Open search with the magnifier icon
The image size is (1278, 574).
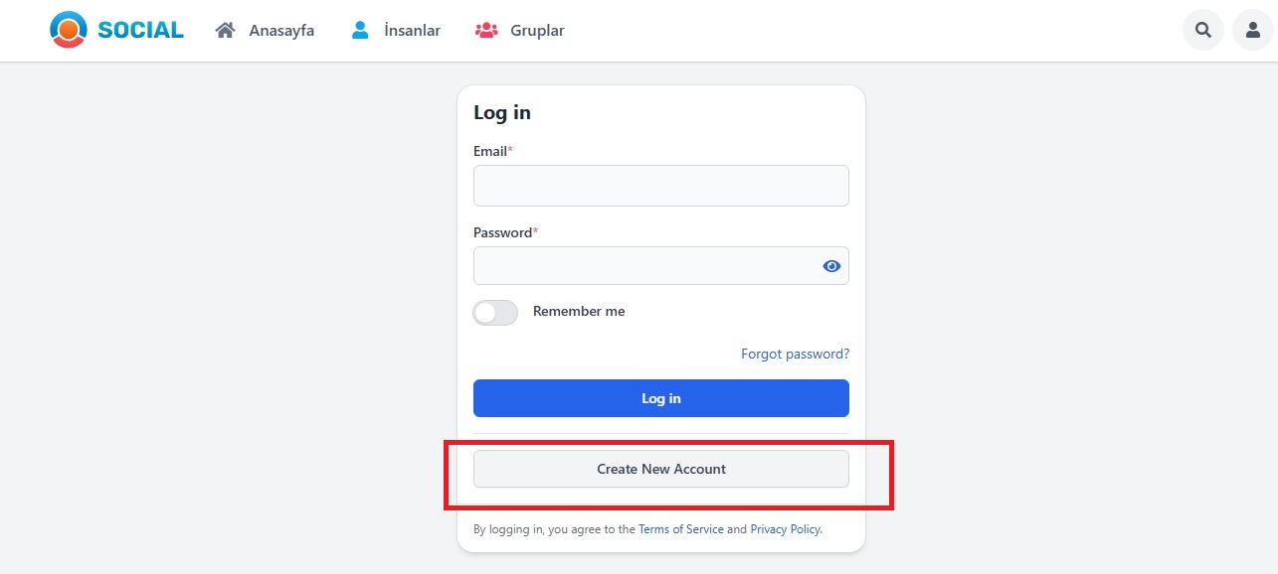tap(1203, 30)
